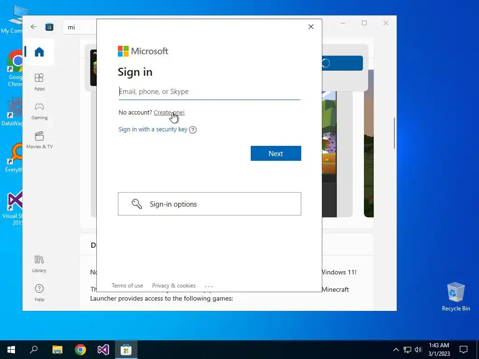Click the Minecraft screenshot thumbnail on right edge

pos(369,144)
